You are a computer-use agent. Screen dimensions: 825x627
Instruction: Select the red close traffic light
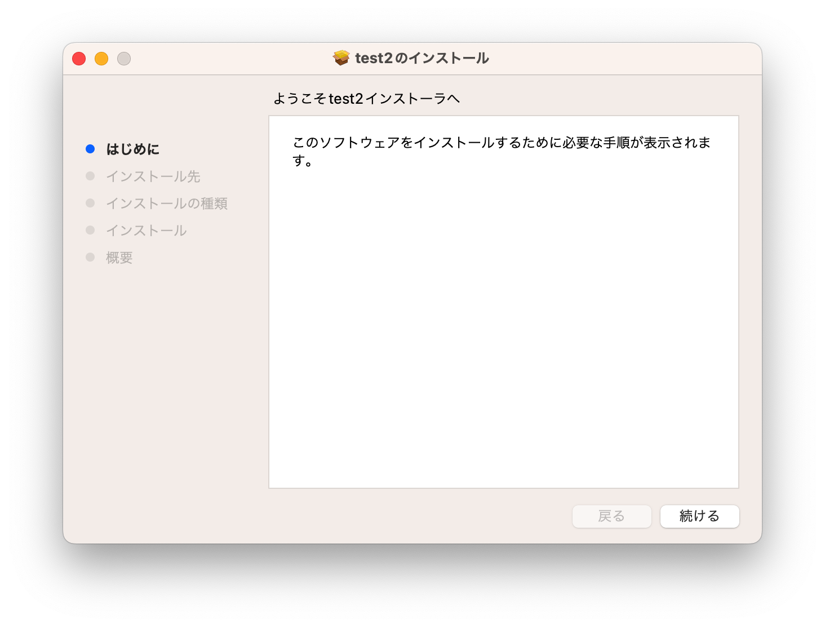(x=78, y=58)
